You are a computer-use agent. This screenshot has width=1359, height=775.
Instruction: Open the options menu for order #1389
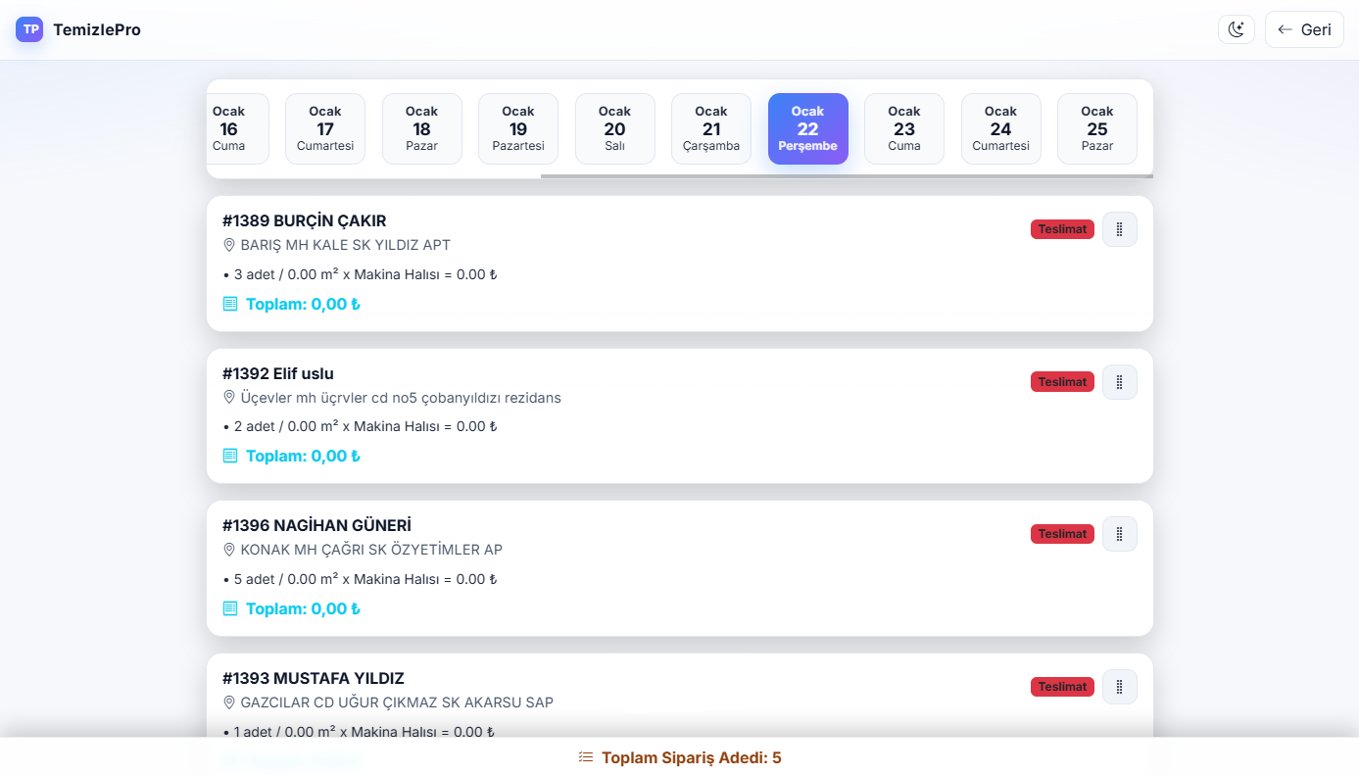1119,229
